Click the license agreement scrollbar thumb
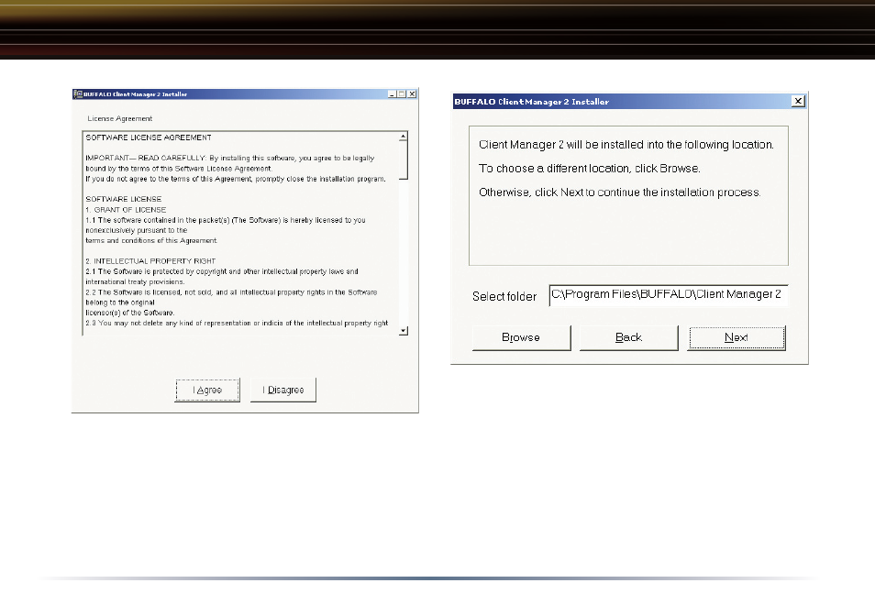 tap(404, 160)
